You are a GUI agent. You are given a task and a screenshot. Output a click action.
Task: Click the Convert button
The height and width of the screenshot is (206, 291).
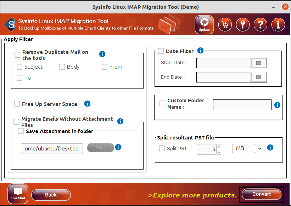[x=262, y=194]
